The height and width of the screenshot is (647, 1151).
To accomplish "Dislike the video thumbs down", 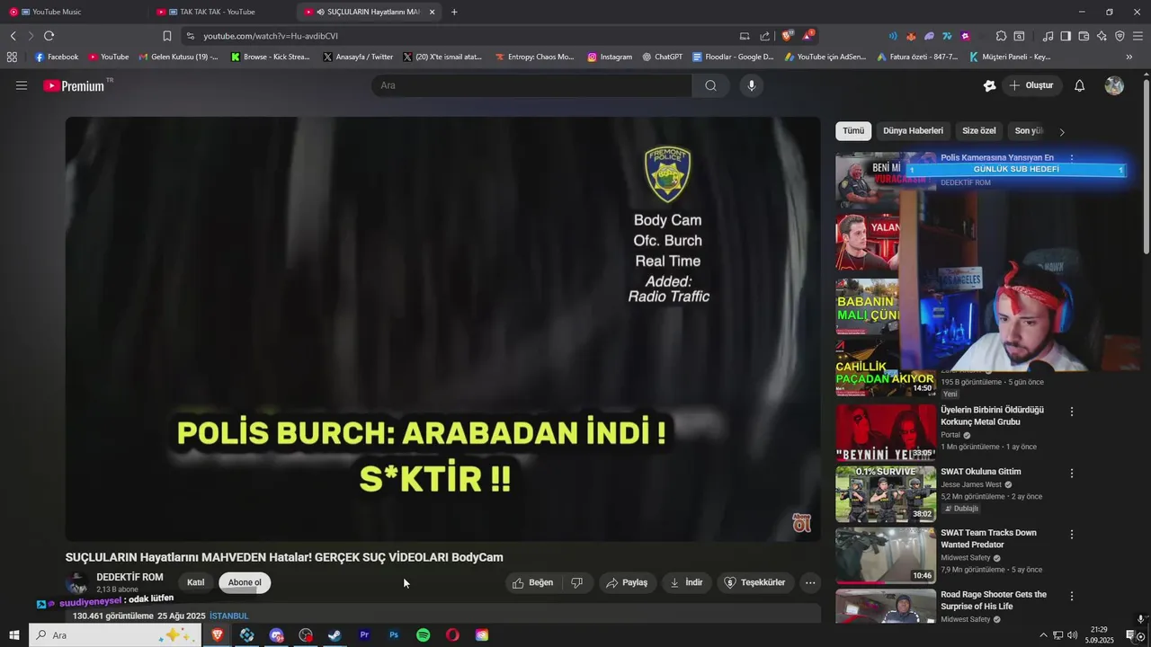I will click(577, 582).
